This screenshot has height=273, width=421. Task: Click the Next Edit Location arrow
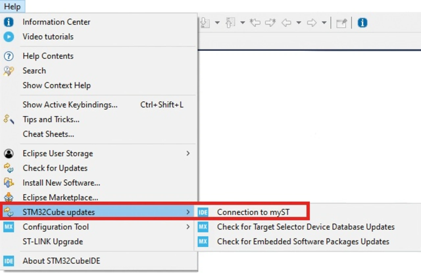pyautogui.click(x=270, y=23)
